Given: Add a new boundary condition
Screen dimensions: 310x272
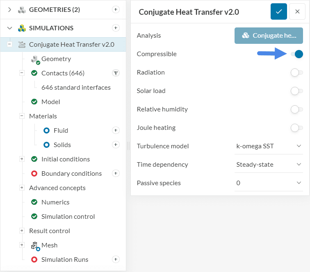Looking at the screenshot, I should pos(116,173).
